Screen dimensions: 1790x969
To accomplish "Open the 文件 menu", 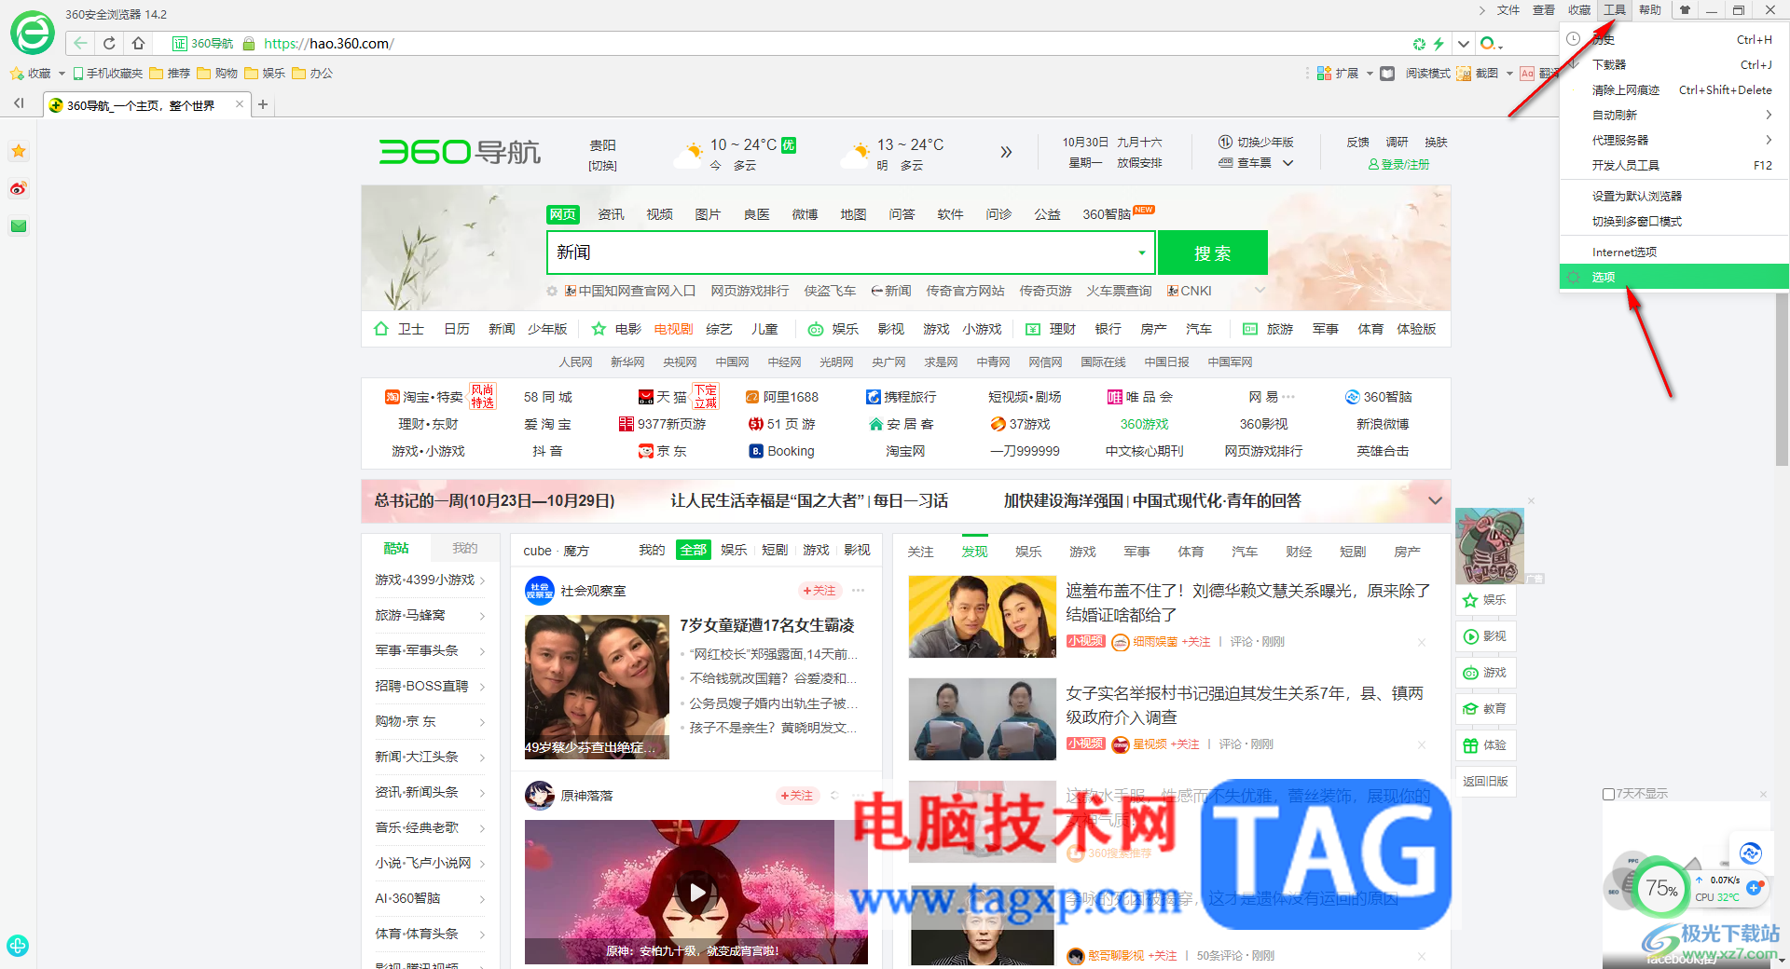I will [x=1508, y=10].
